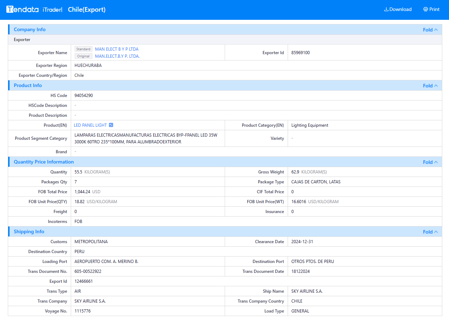Select HS Code 94054290
Screen dimensions: 449x321
(84, 96)
